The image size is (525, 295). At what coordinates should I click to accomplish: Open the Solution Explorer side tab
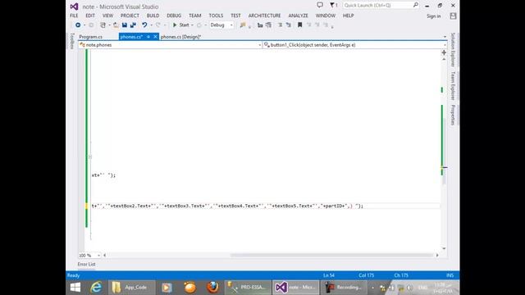[453, 49]
